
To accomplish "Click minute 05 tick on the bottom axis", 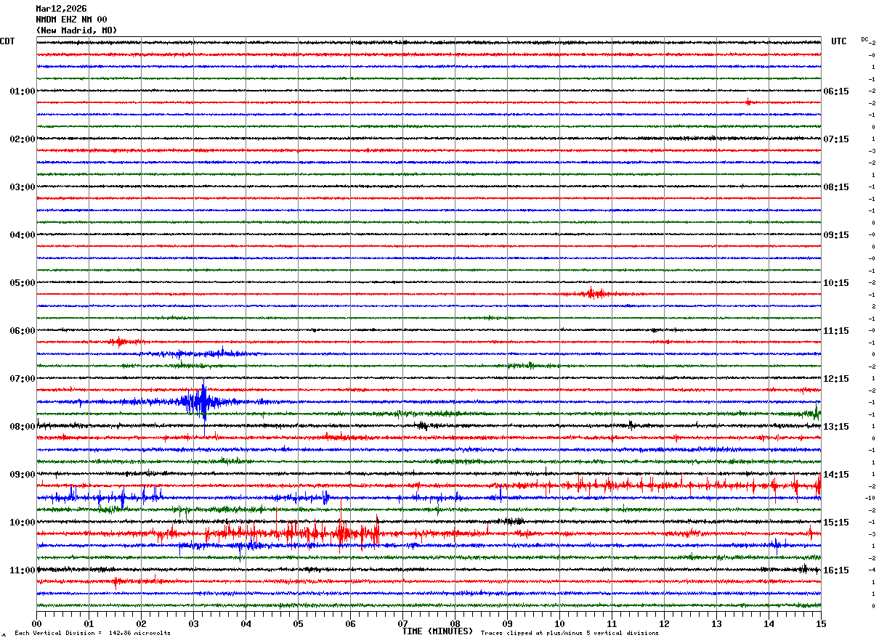I will click(x=298, y=623).
